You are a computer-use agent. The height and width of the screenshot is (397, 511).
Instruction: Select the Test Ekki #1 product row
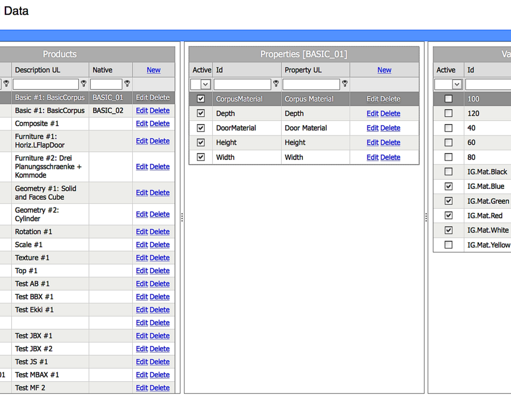pyautogui.click(x=87, y=310)
